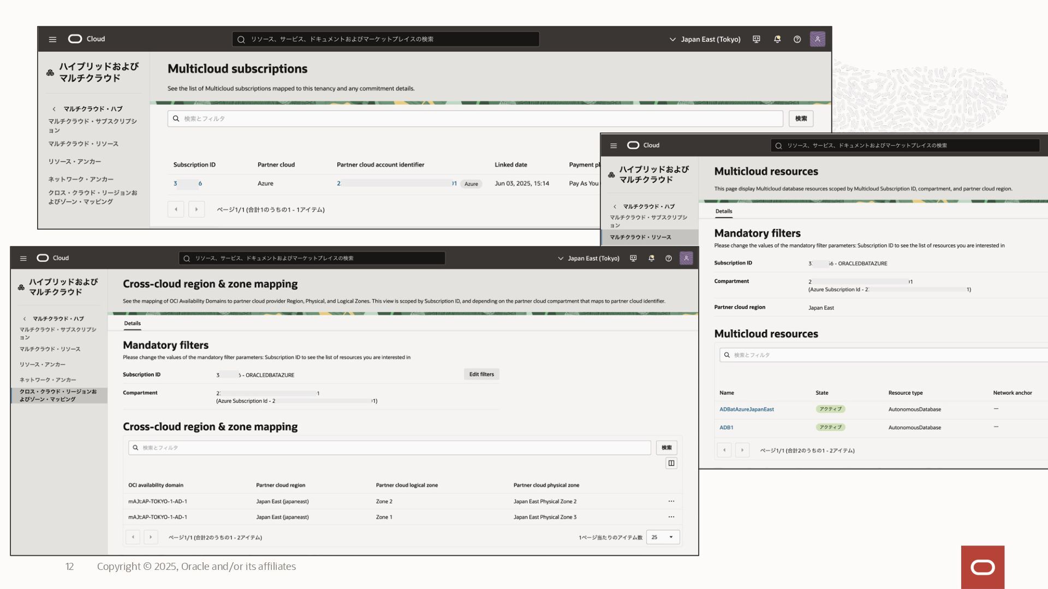Open items per page dropdown showing 25
Viewport: 1048px width, 589px height.
pyautogui.click(x=663, y=537)
